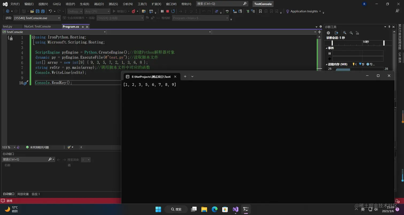Open the TestConsole navigation dropdown

(54, 32)
